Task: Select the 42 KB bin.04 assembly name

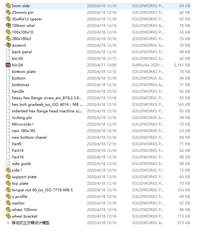Action: (17, 59)
